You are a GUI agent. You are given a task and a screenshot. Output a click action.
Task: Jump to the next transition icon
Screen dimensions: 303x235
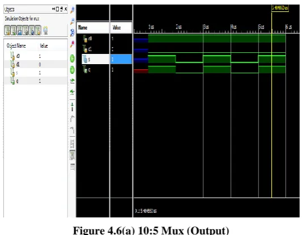pos(72,91)
